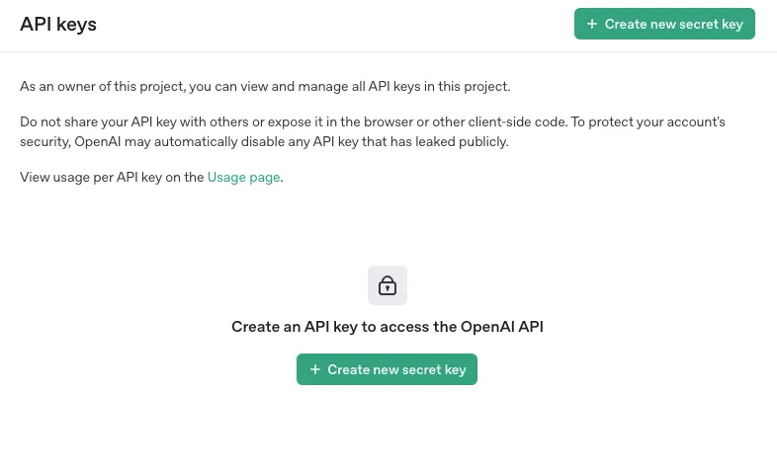Click the top-right Create new secret key button
Image resolution: width=777 pixels, height=473 pixels.
(664, 24)
